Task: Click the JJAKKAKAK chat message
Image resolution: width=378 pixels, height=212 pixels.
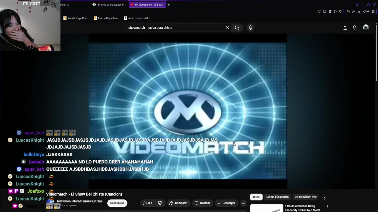Action: [59, 155]
